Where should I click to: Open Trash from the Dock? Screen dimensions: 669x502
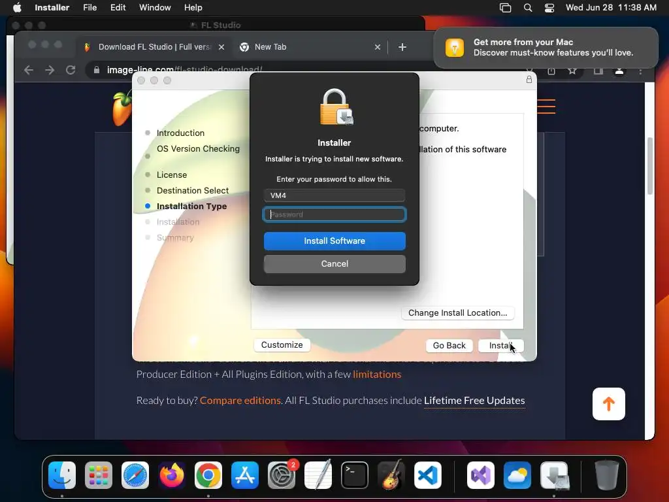coord(607,475)
